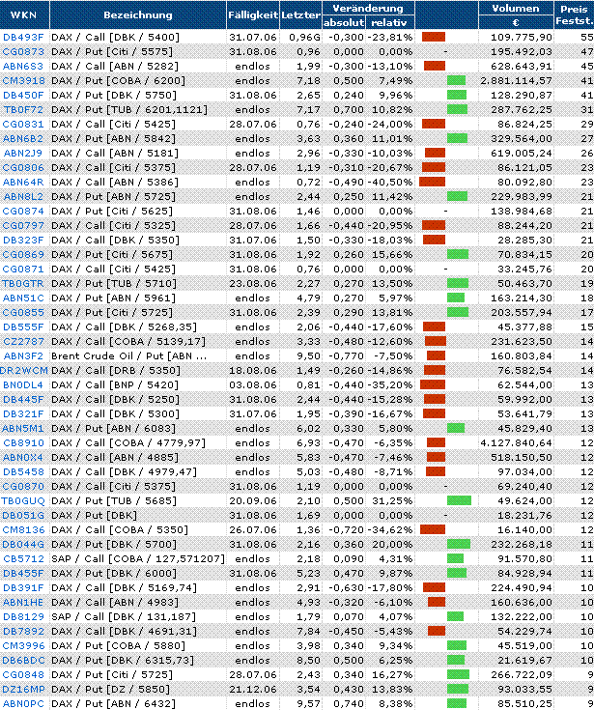Screen dimensions: 594x710
Task: Sort by the Volumen column header
Action: 516,8
